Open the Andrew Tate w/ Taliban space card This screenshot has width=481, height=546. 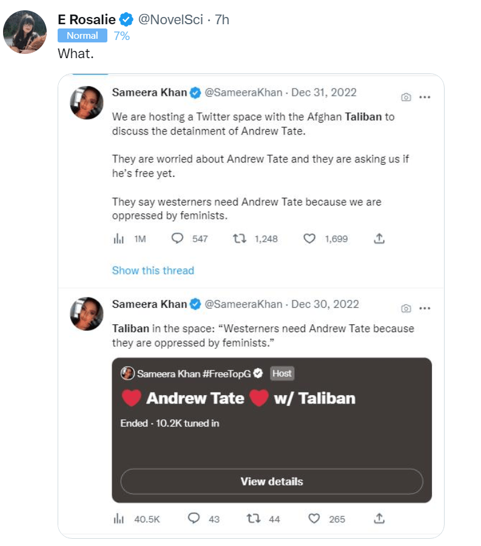(272, 406)
